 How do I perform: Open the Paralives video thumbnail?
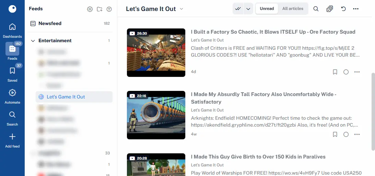click(x=156, y=165)
